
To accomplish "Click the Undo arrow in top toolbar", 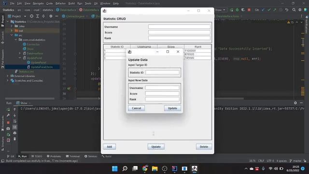I will 287,10.
